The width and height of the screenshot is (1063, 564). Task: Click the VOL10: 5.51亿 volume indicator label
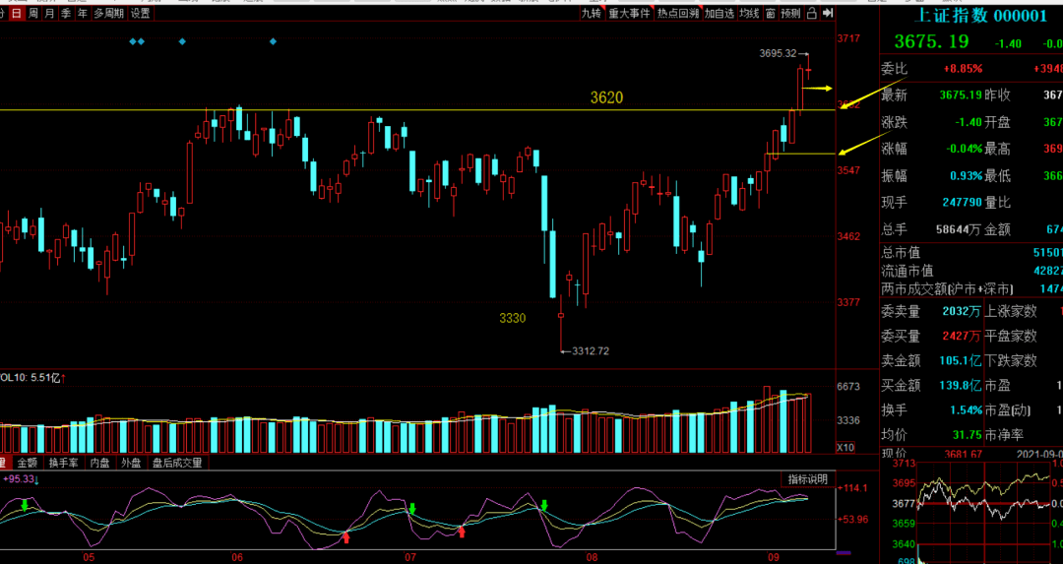32,378
